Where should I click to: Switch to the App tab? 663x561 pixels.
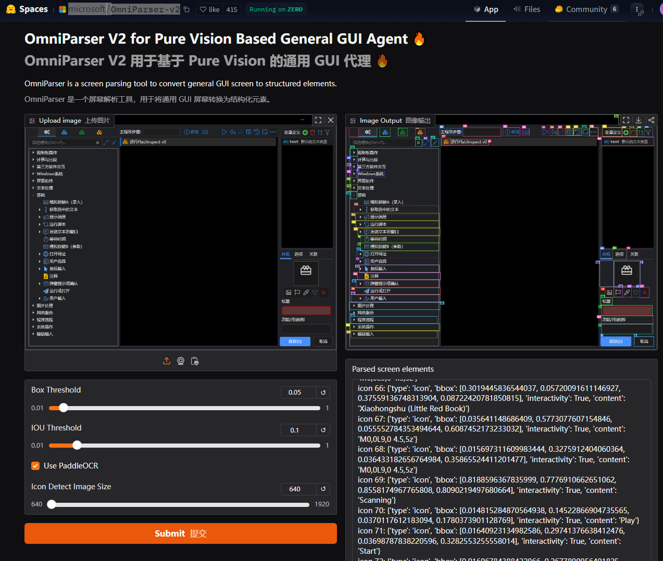click(486, 9)
